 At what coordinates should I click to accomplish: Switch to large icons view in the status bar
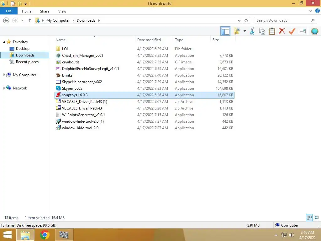(316, 217)
